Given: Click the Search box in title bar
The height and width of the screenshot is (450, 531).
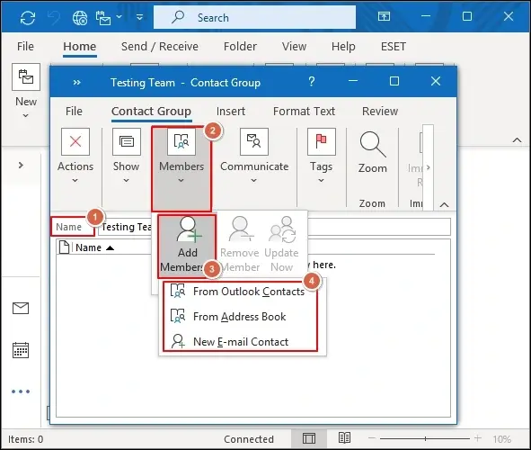Looking at the screenshot, I should pyautogui.click(x=254, y=17).
